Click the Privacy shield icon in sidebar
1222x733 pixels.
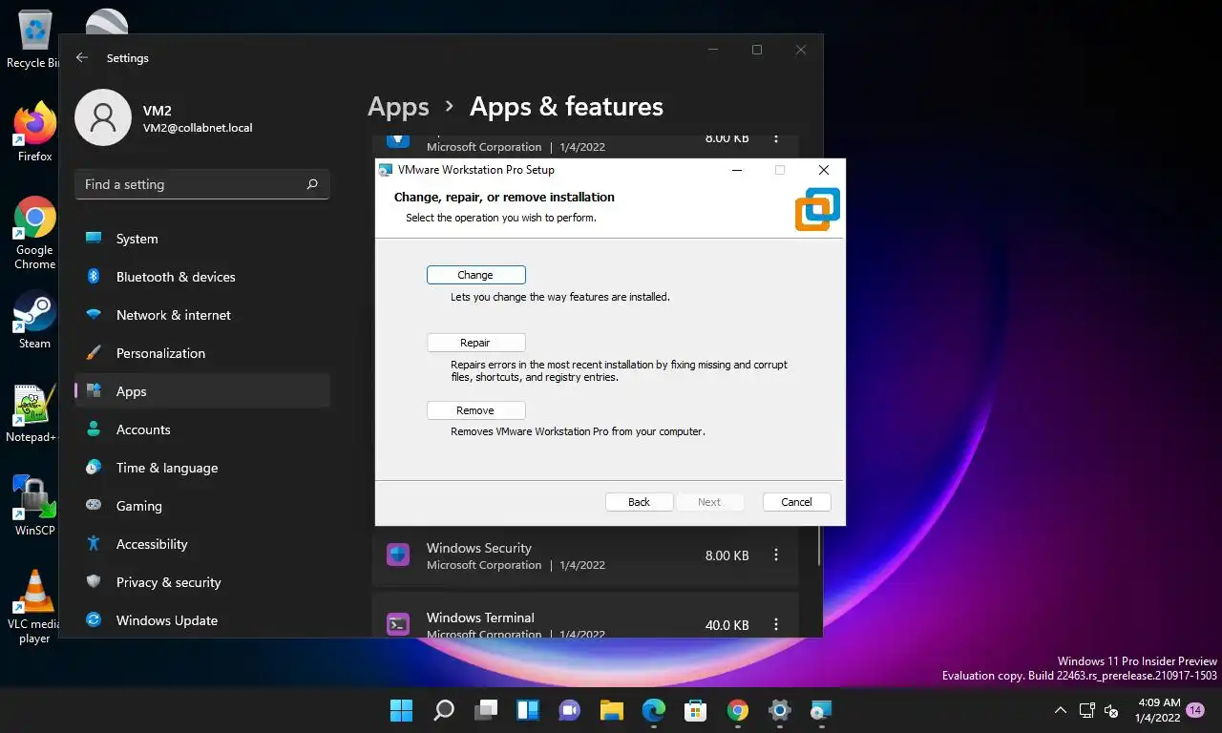[94, 582]
